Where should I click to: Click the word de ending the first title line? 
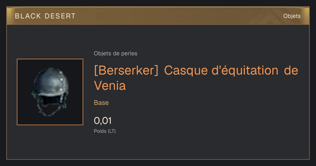292,71
